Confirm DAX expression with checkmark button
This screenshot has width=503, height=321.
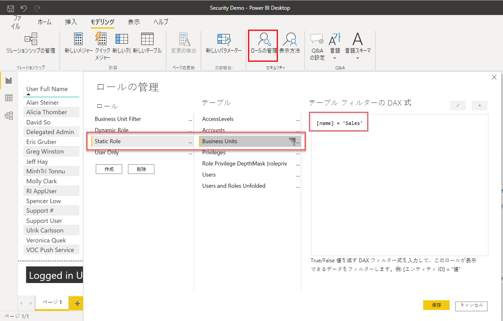click(458, 105)
